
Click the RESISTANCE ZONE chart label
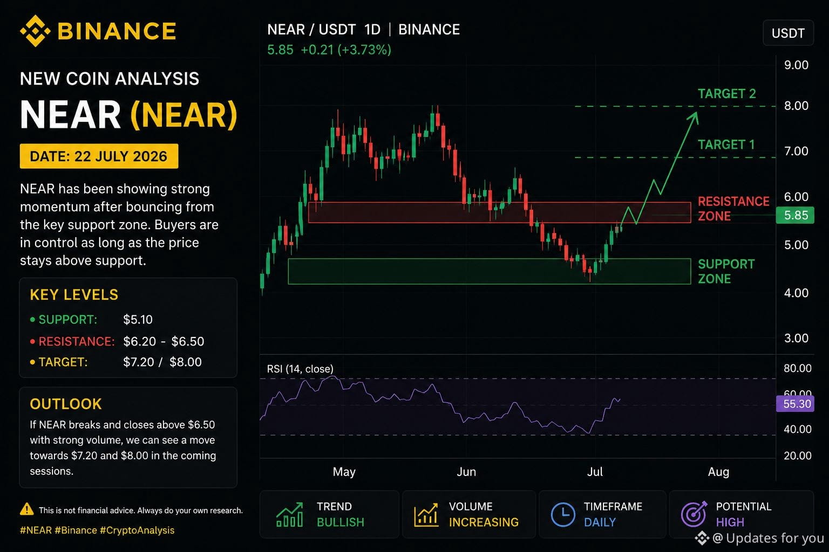tap(733, 209)
